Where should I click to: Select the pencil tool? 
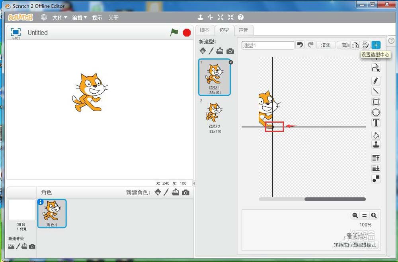click(376, 81)
